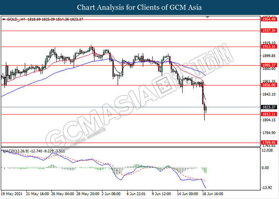
Task: Click the 1885.37 level price tag
Action: tap(269, 65)
